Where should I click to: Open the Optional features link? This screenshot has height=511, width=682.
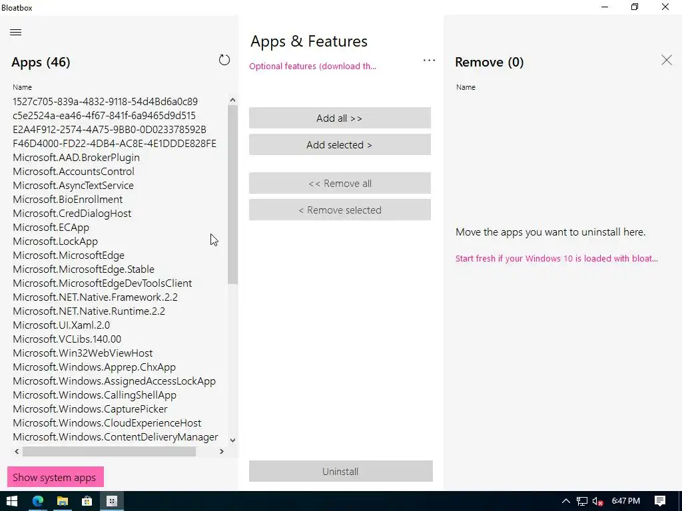pos(312,66)
